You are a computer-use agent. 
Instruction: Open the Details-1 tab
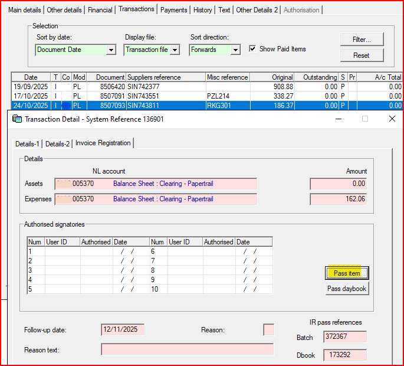coord(28,143)
